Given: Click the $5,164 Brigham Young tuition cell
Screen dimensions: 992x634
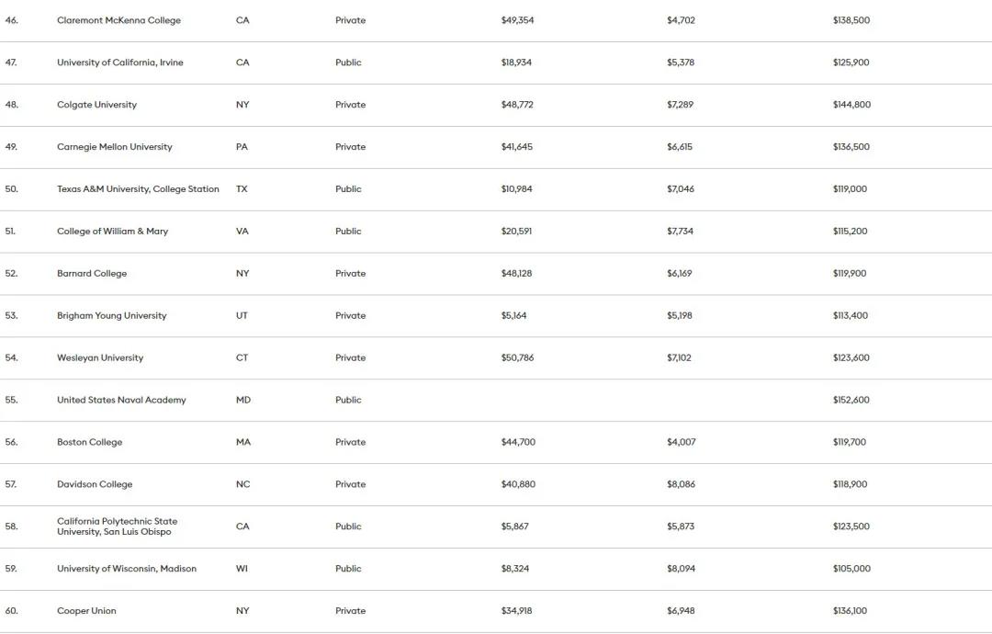Looking at the screenshot, I should (x=513, y=316).
